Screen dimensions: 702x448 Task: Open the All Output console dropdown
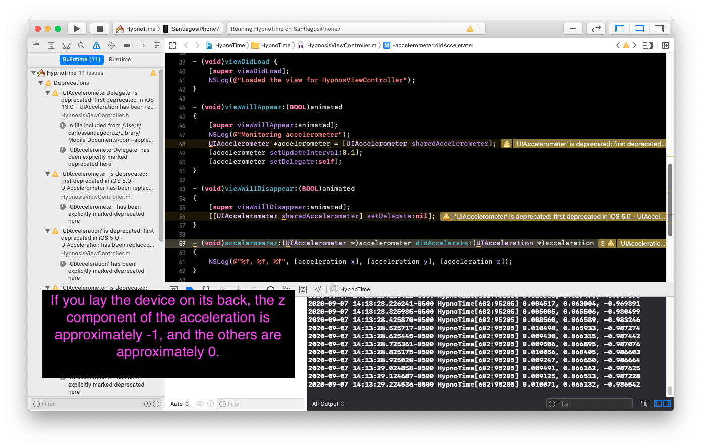click(328, 404)
